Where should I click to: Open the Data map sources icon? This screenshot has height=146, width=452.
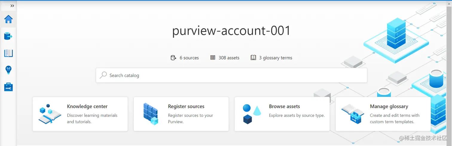point(8,36)
